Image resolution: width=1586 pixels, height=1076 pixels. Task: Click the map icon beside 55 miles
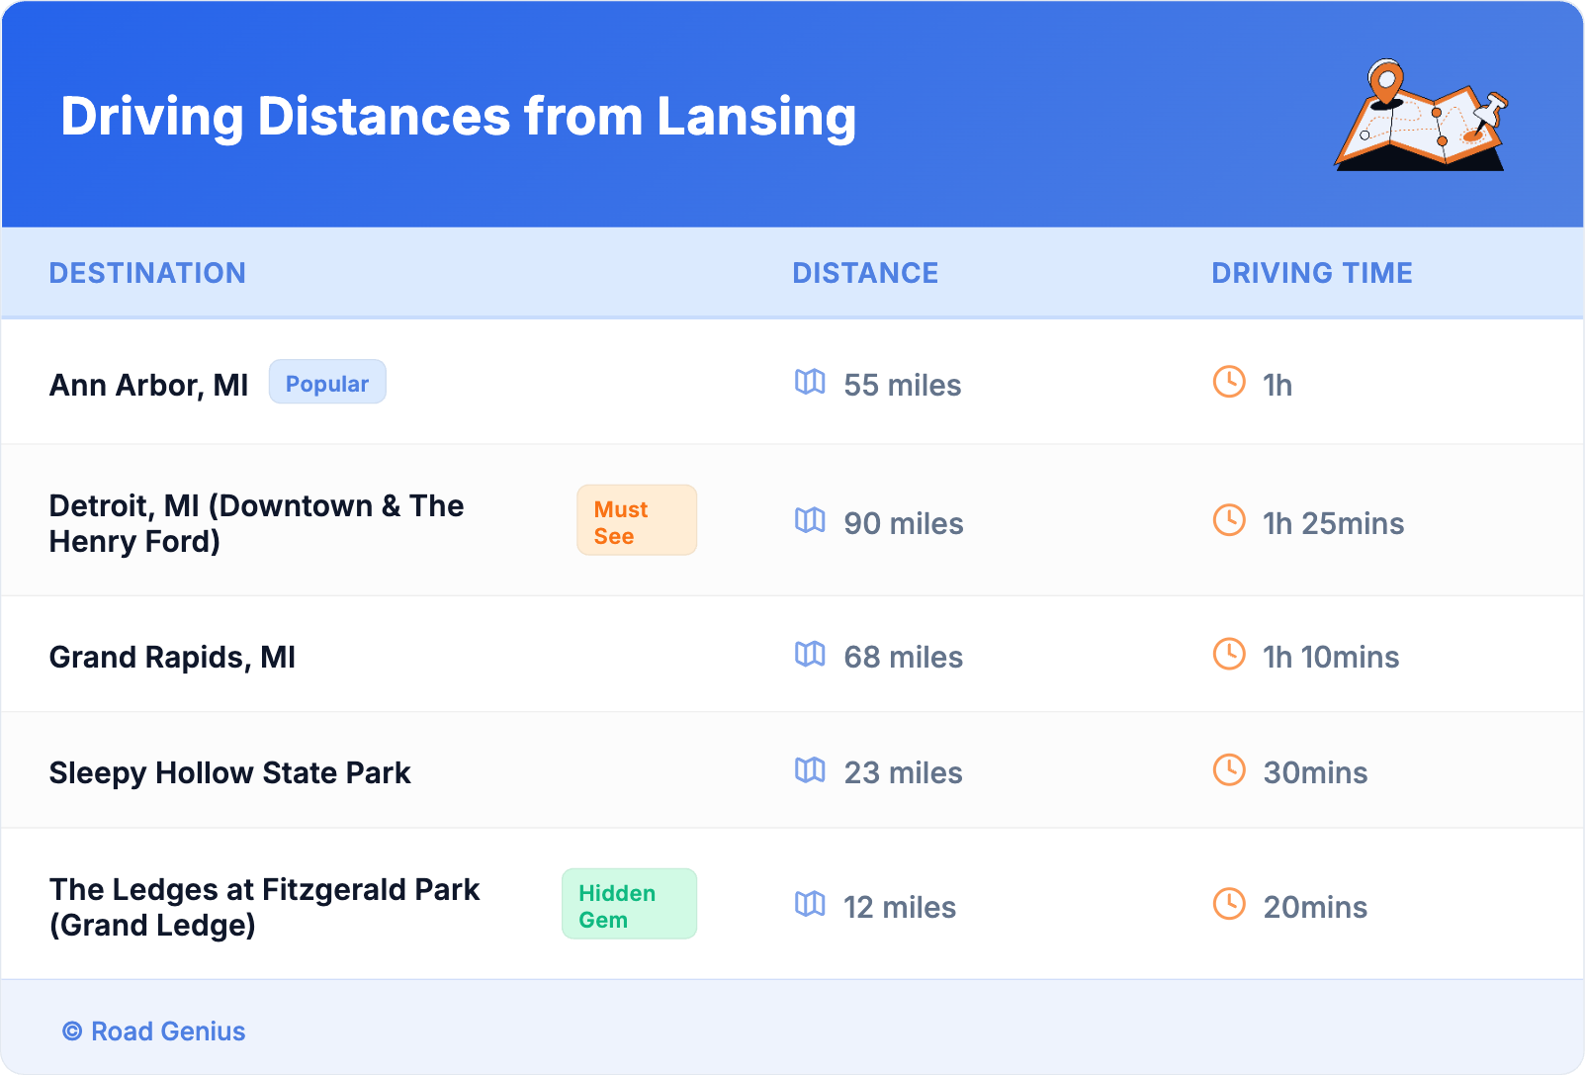810,383
